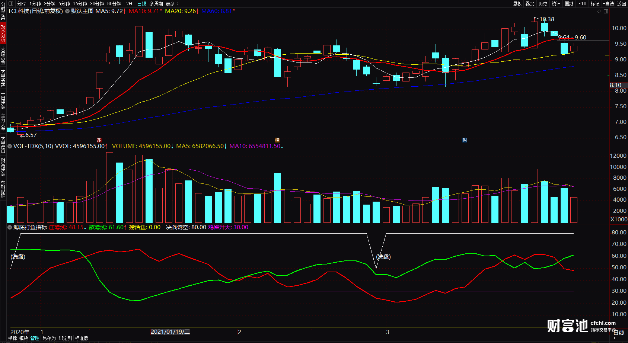Image resolution: width=628 pixels, height=343 pixels.
Task: Open the 大单买卖 sidebar tab
Action: click(3, 78)
